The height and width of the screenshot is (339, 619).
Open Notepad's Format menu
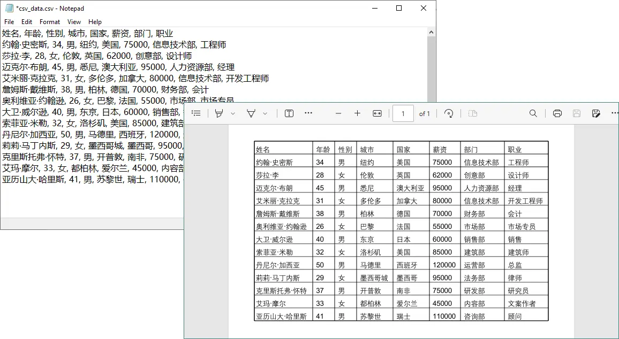pos(50,22)
